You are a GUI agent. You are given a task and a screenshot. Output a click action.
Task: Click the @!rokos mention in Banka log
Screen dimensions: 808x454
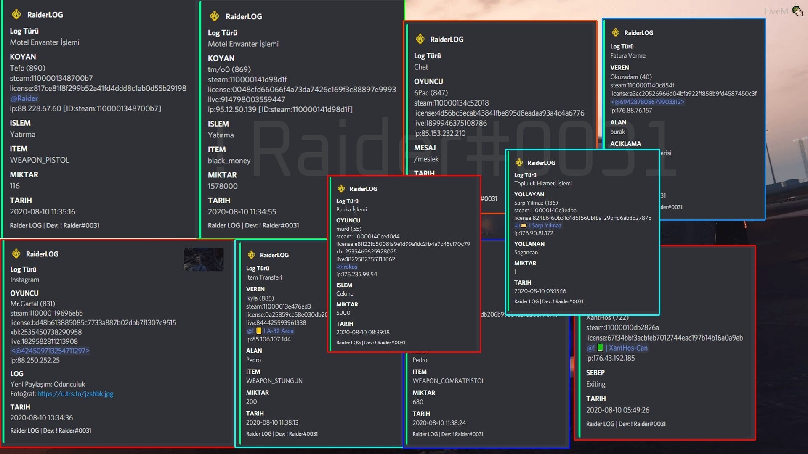(347, 267)
